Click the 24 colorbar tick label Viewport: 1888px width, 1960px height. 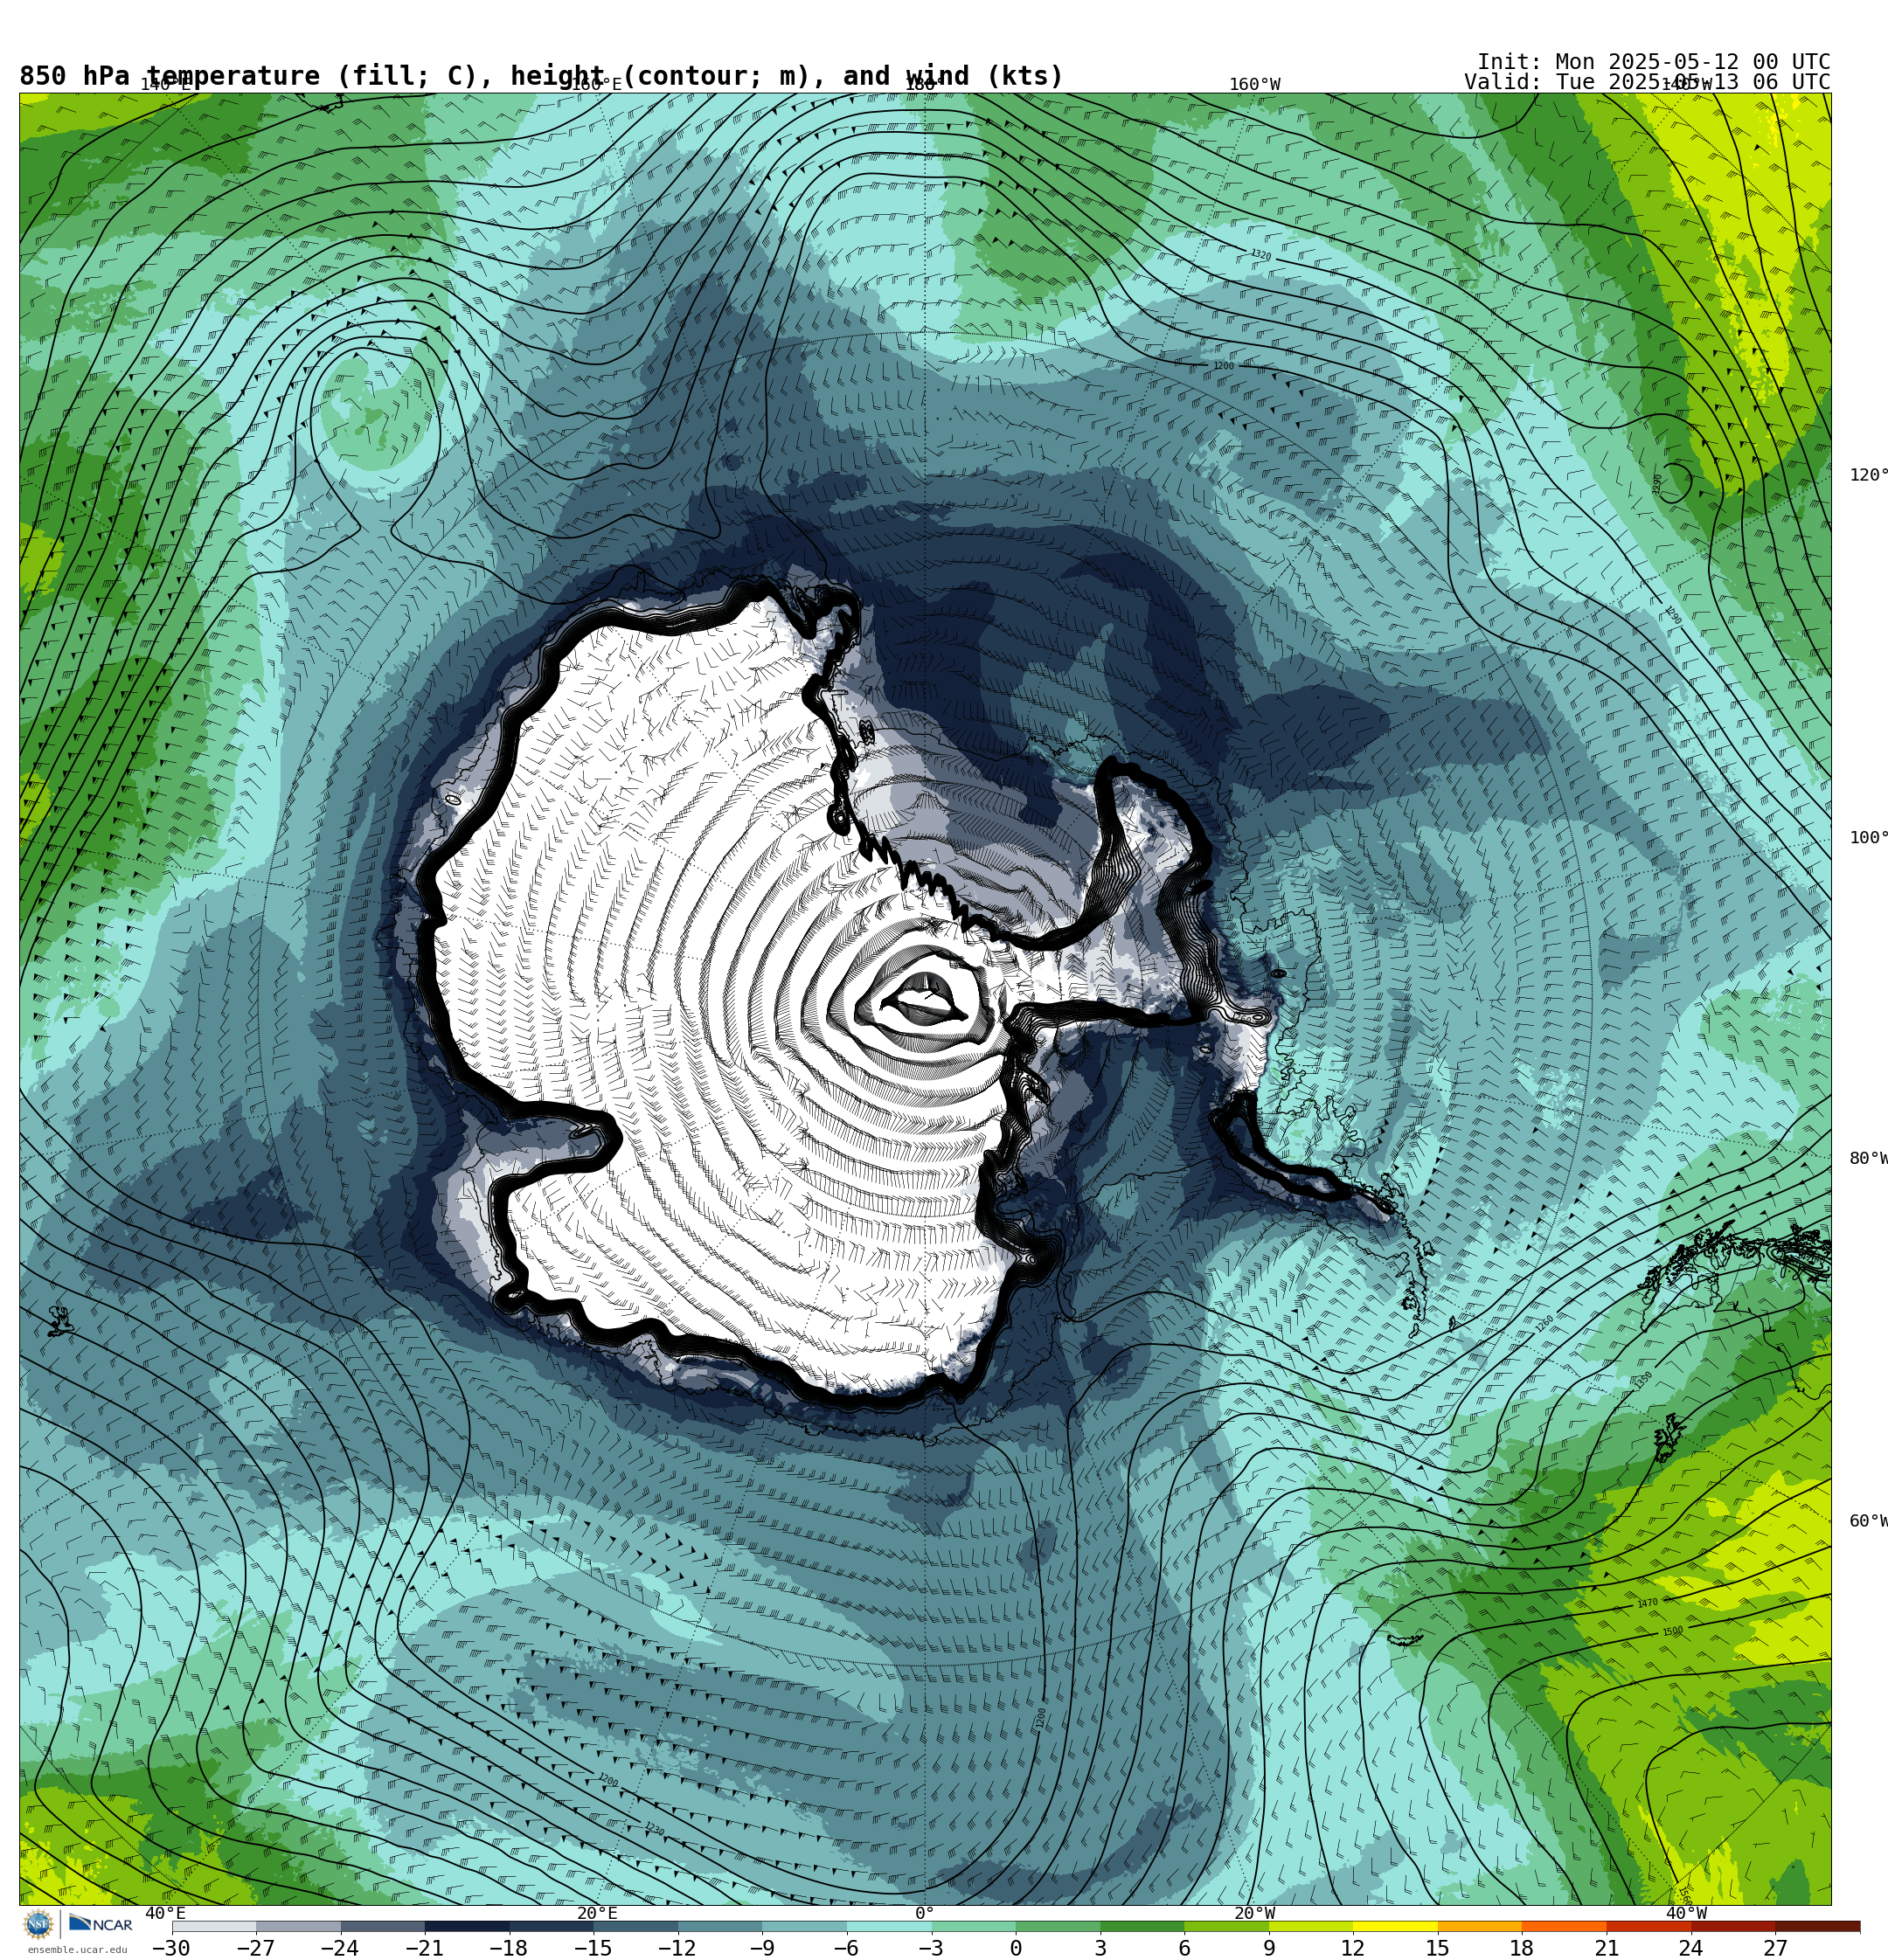coord(1690,1948)
